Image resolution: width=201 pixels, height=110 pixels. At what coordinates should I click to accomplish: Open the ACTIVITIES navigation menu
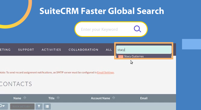[x=51, y=50]
